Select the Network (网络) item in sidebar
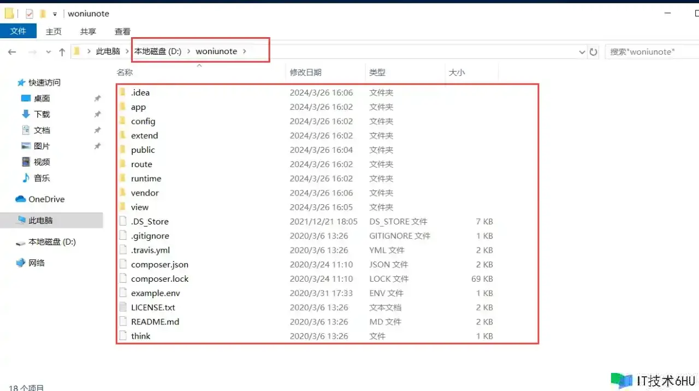This screenshot has height=391, width=699. (36, 263)
